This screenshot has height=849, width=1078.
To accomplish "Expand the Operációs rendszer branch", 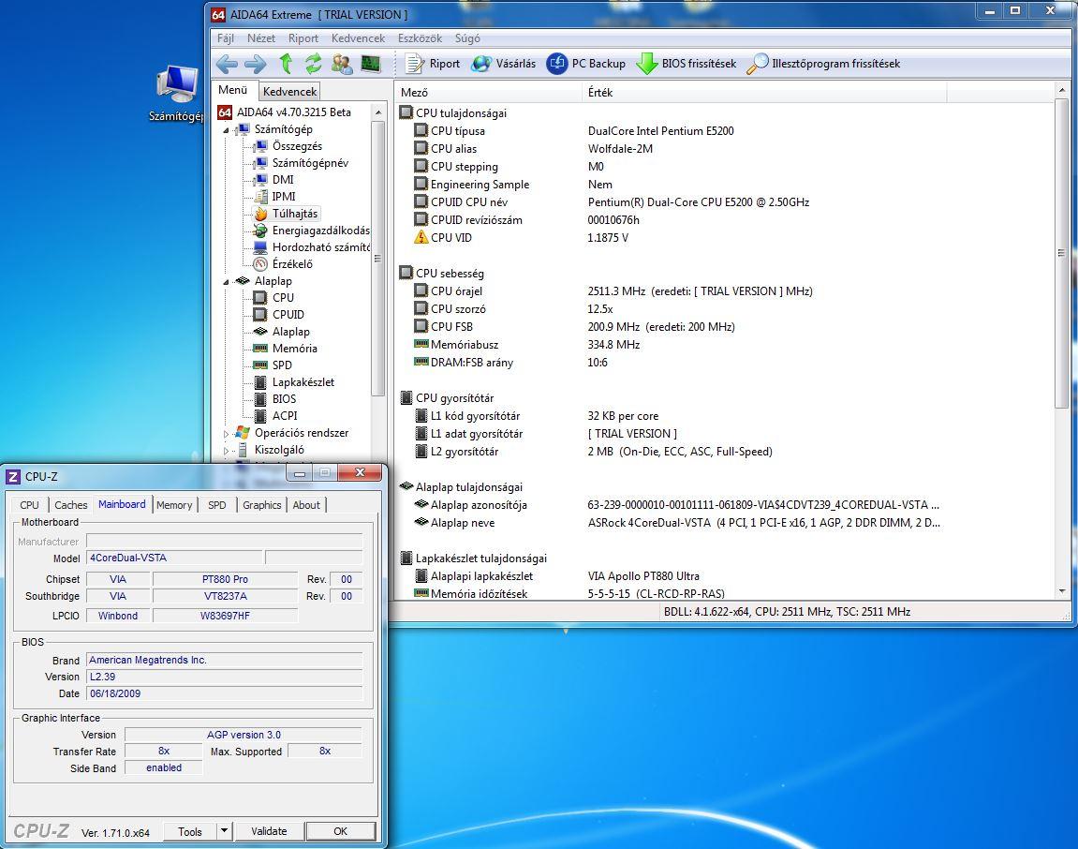I will coord(227,434).
